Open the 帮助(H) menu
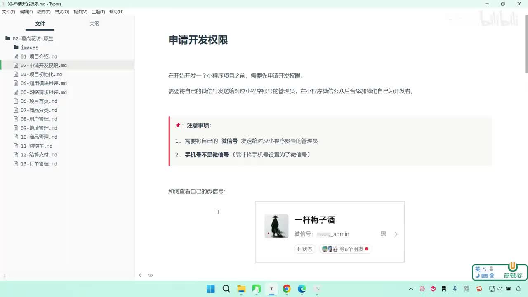This screenshot has width=528, height=297. pos(116,12)
